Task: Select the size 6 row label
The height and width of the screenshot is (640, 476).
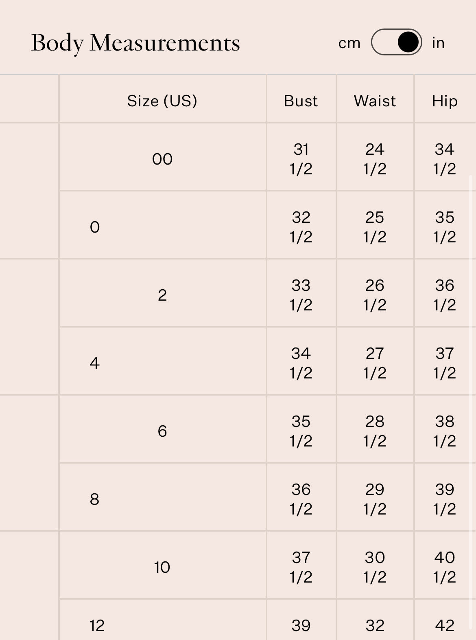Action: tap(162, 431)
